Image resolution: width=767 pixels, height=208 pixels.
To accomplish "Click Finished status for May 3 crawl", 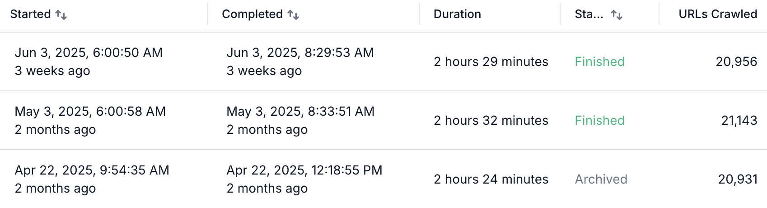I will (x=599, y=120).
